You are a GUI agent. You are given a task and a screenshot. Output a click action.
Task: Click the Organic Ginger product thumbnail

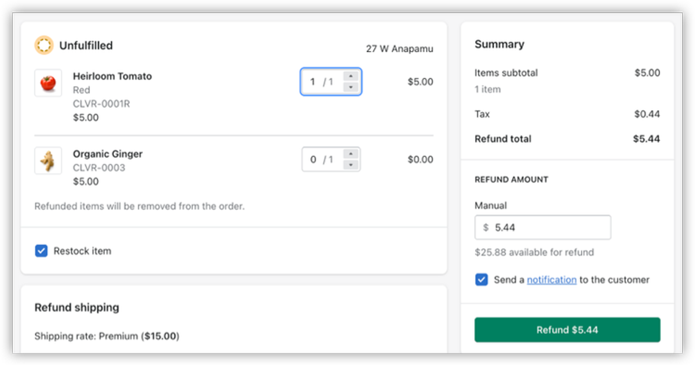(x=48, y=160)
